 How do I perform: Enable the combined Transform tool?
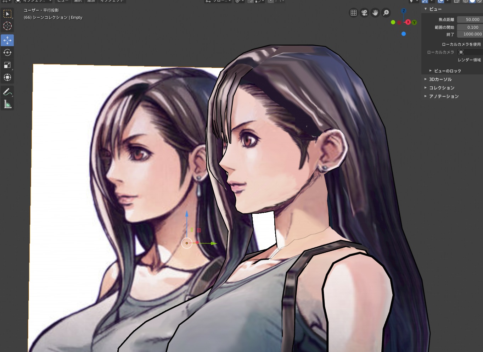pyautogui.click(x=7, y=78)
